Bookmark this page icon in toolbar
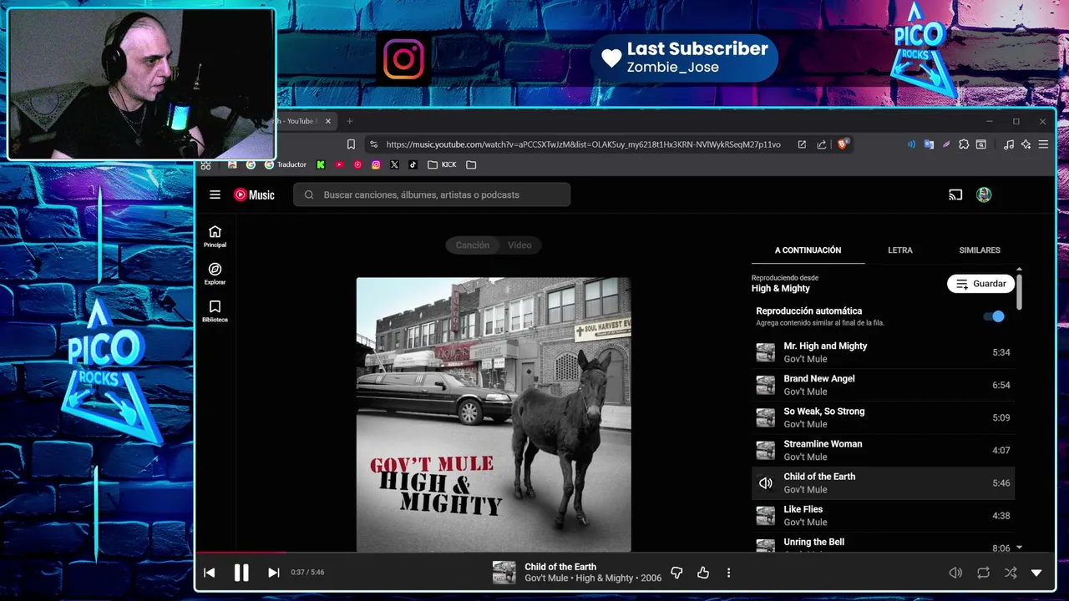Screen dimensions: 1069x601 (x=351, y=144)
